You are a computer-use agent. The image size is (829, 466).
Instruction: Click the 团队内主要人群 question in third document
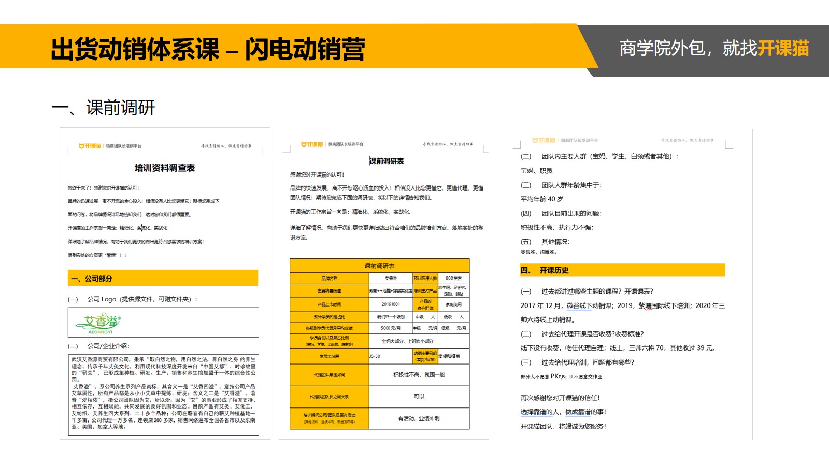[599, 156]
